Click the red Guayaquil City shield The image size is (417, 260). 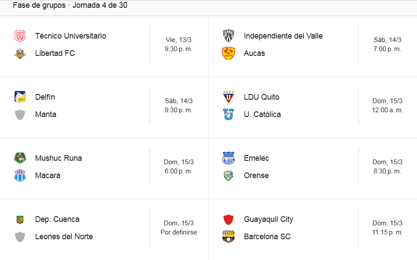coord(228,219)
